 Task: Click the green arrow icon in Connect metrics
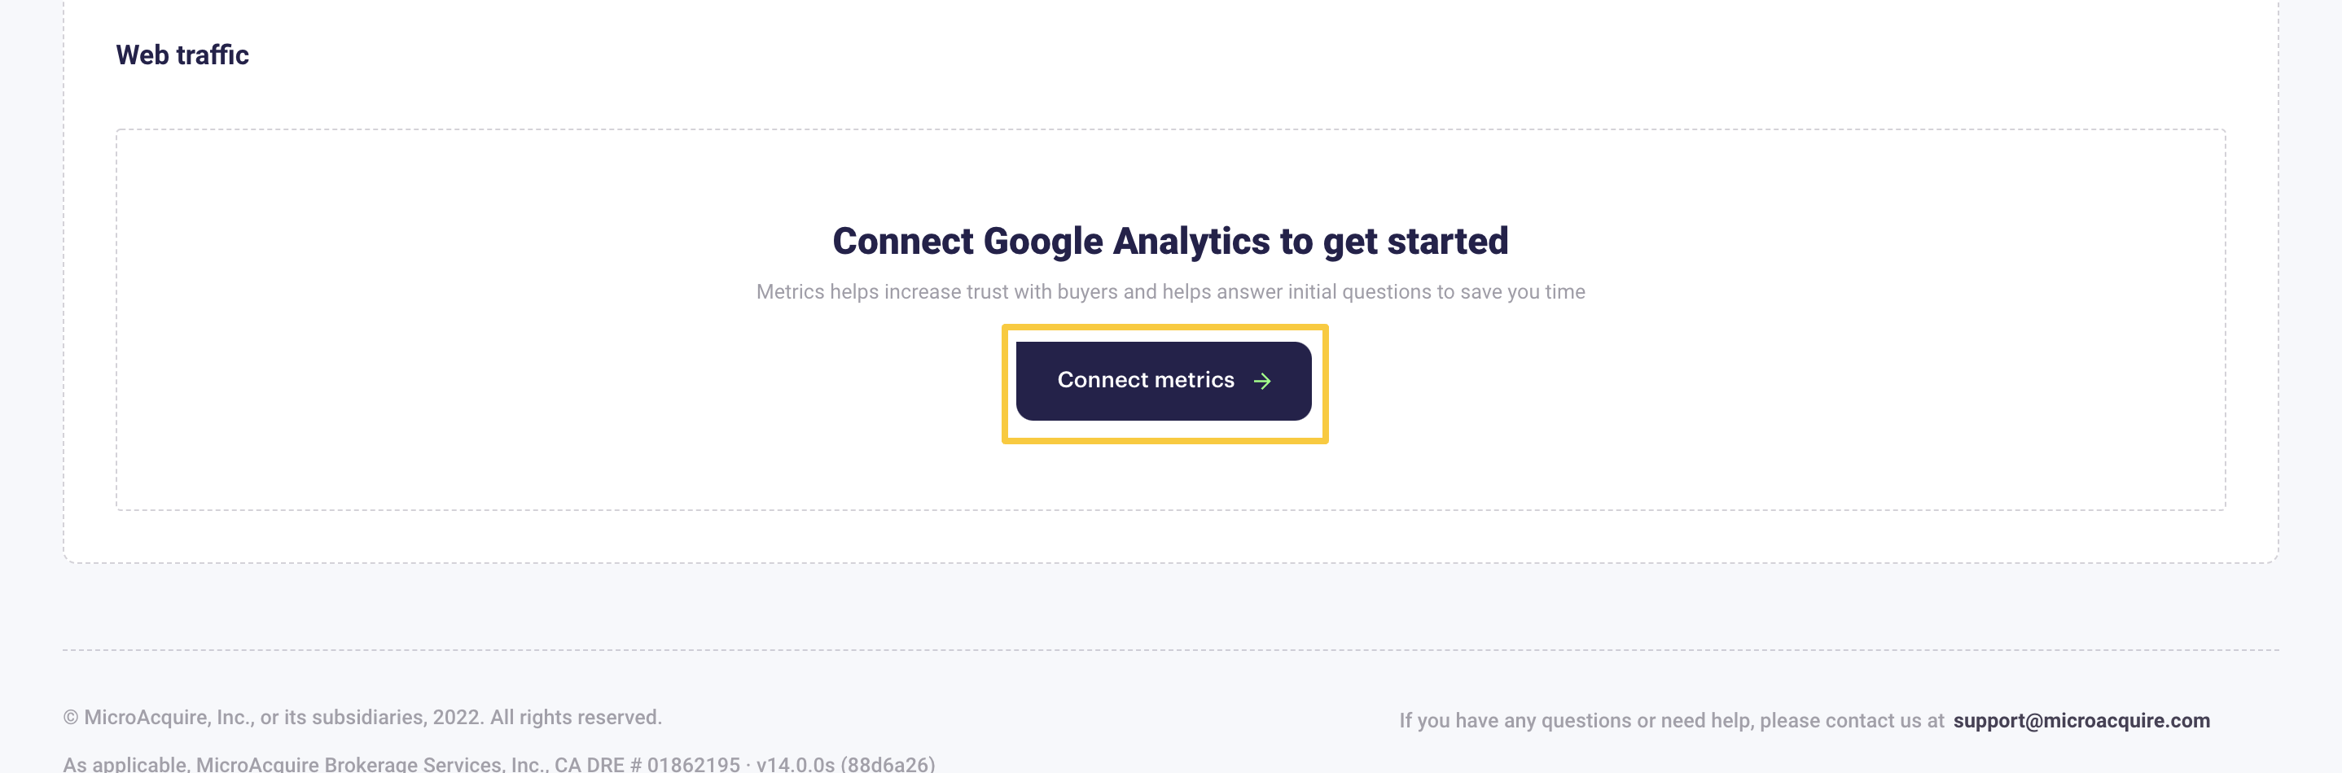point(1262,382)
